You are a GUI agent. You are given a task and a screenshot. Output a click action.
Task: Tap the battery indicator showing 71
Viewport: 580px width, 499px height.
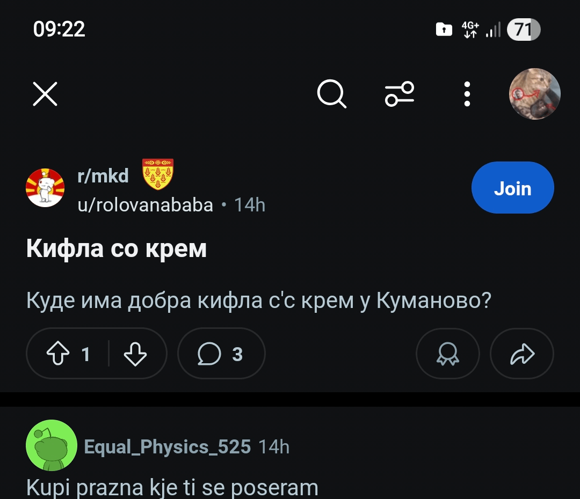coord(524,30)
